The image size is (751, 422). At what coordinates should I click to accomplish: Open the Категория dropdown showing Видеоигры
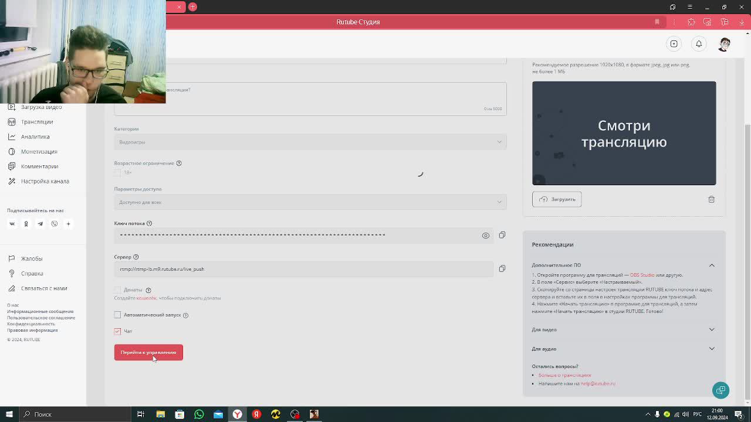coord(310,142)
